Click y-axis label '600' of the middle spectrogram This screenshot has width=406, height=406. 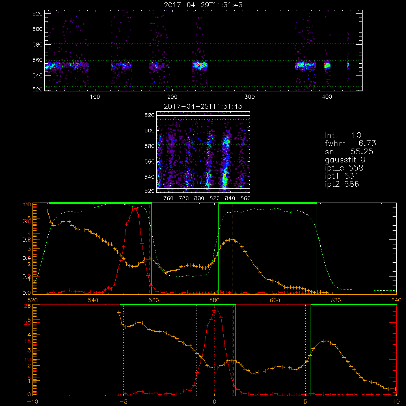[x=150, y=130]
